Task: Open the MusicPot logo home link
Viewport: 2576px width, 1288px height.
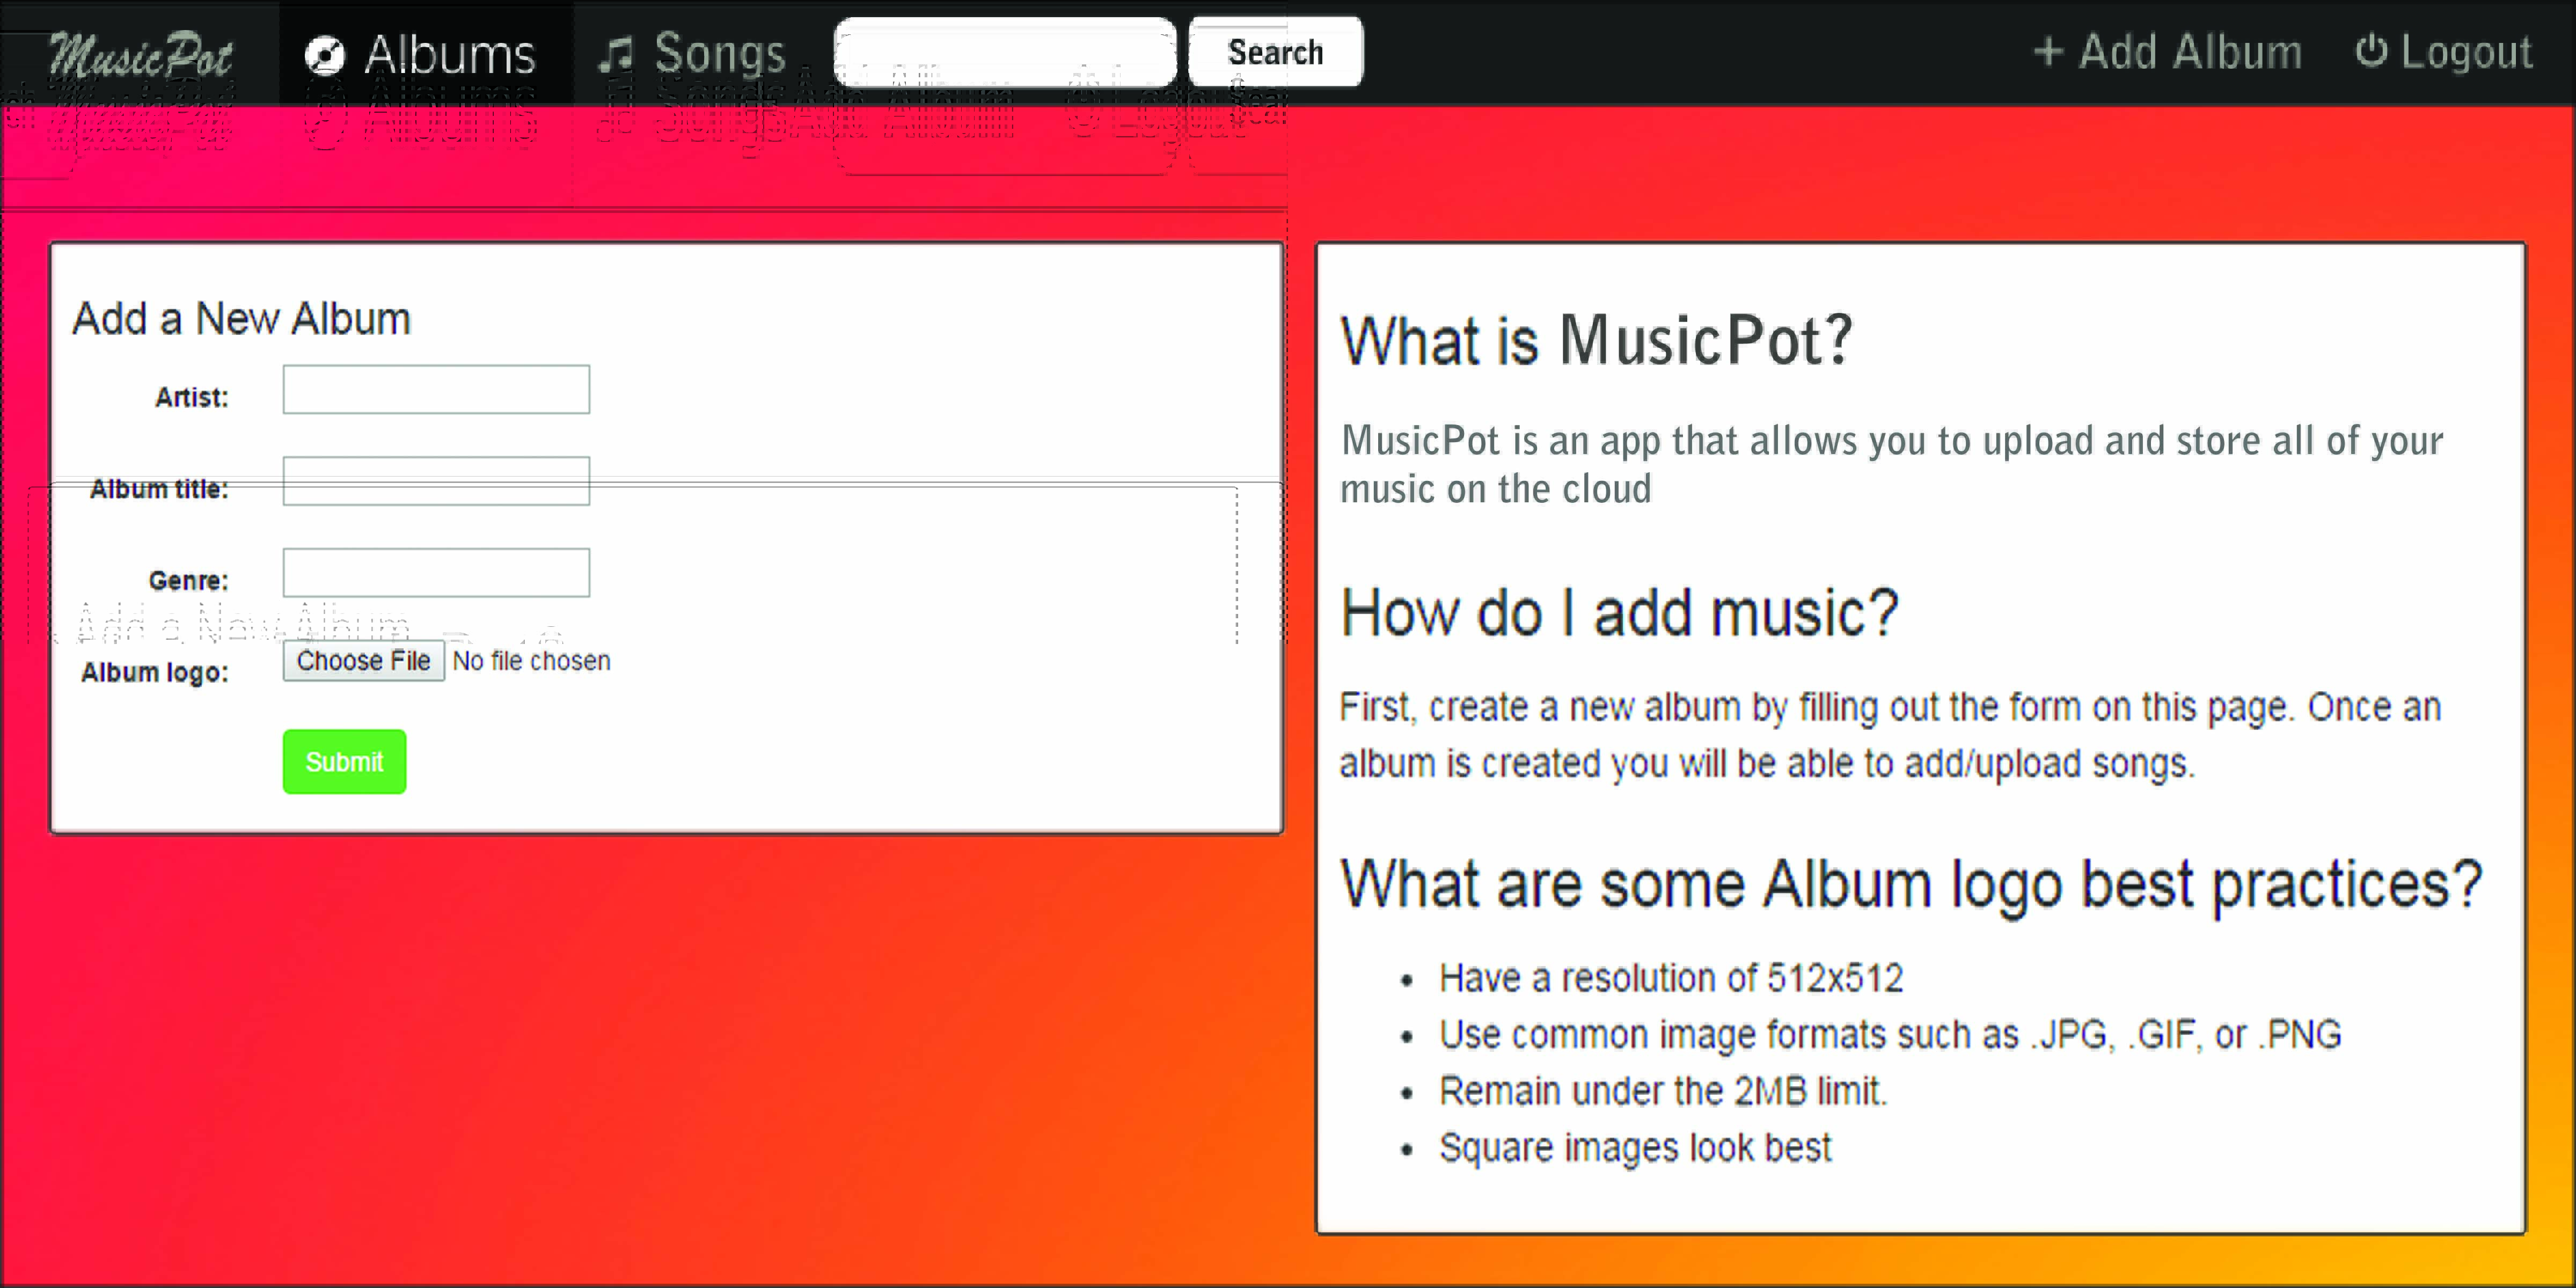Action: [x=141, y=54]
